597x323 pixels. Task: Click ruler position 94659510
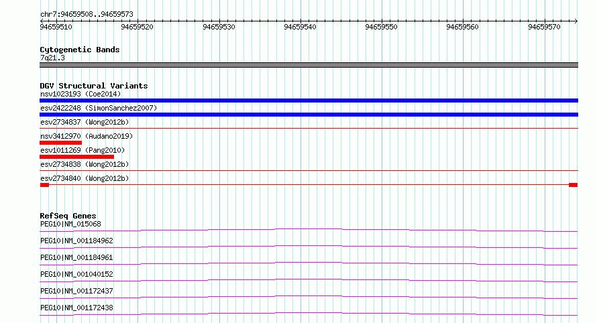pyautogui.click(x=56, y=27)
